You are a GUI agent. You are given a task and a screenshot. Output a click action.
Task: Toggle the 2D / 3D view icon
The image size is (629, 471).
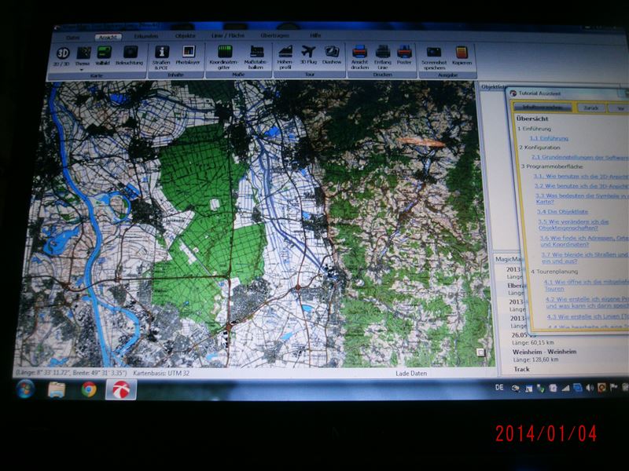point(61,54)
